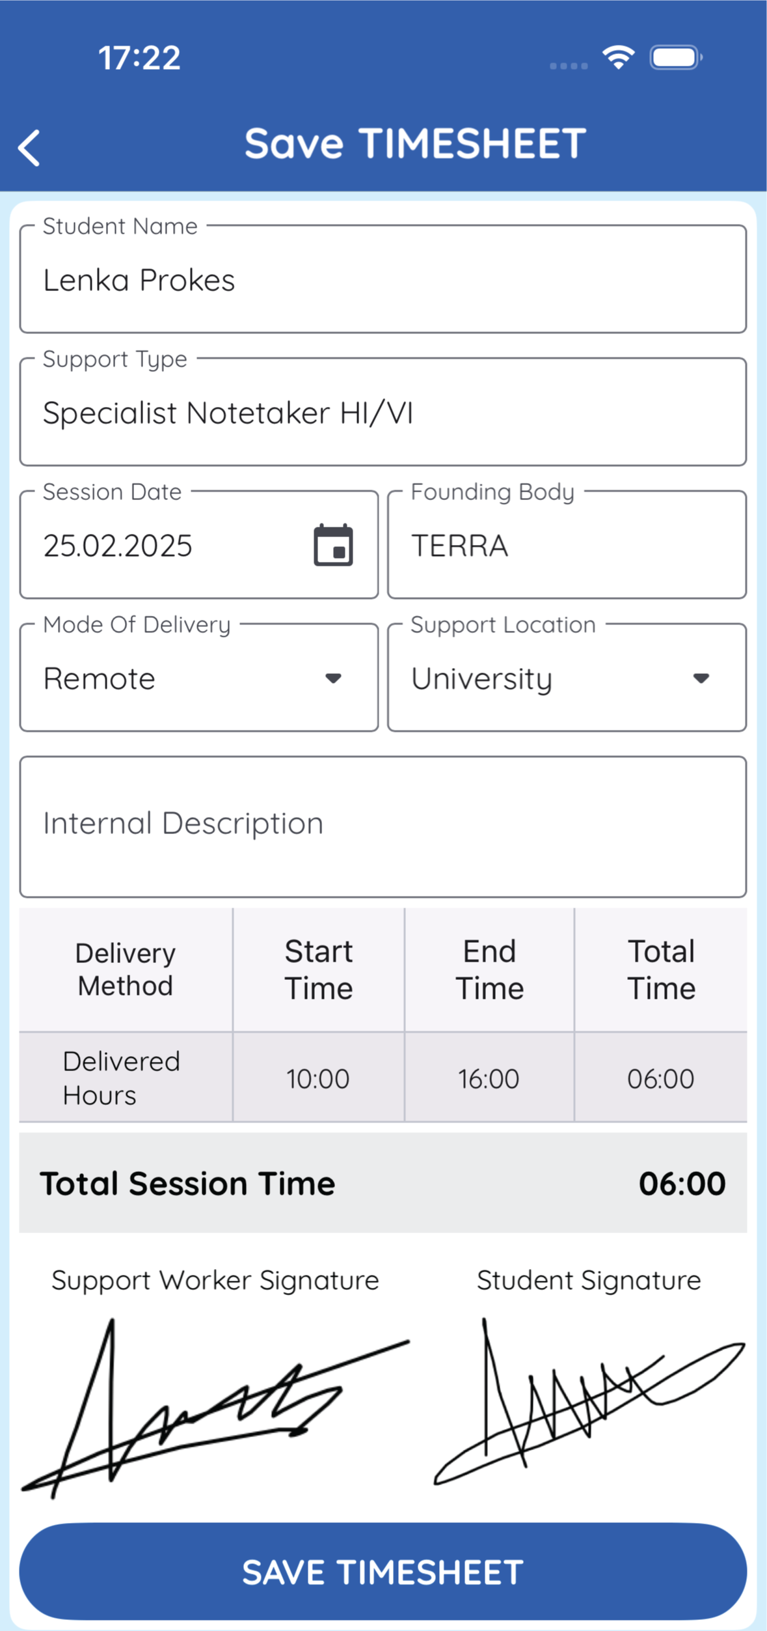Click the SAVE TIMESHEET button
Image resolution: width=767 pixels, height=1631 pixels.
[383, 1572]
